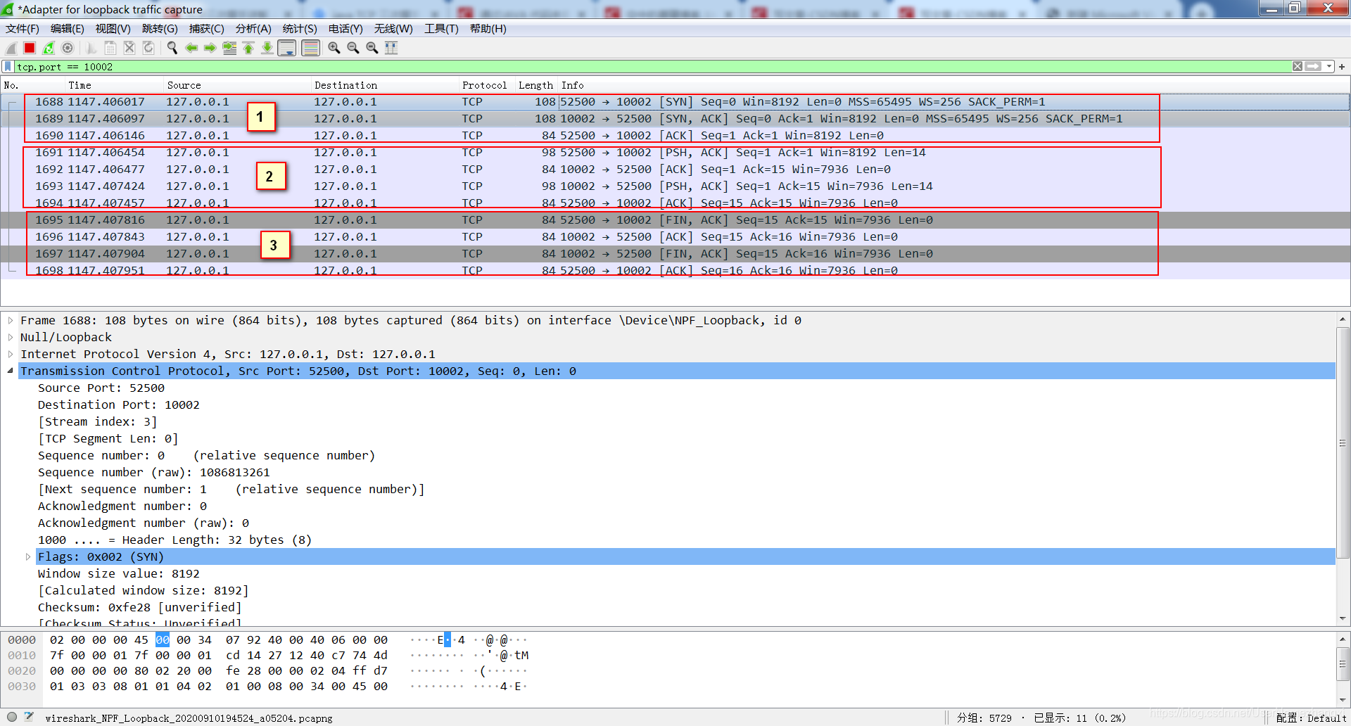1351x726 pixels.
Task: Select packet 1691 PSH, ACK row
Action: (675, 152)
